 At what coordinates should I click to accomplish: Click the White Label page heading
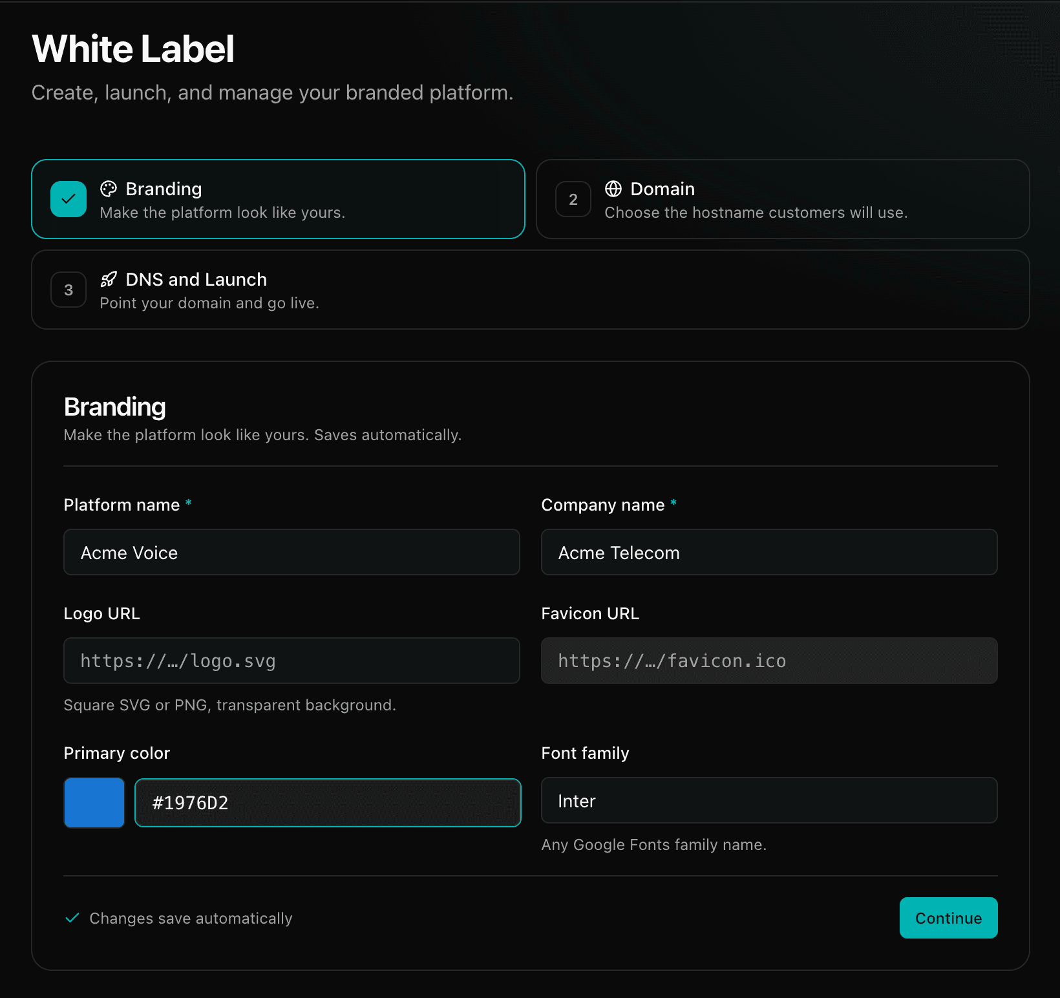[x=133, y=49]
